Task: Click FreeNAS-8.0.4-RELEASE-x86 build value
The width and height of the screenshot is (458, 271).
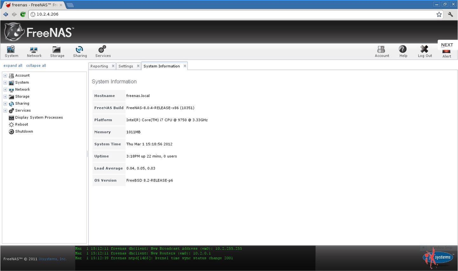Action: coord(160,108)
